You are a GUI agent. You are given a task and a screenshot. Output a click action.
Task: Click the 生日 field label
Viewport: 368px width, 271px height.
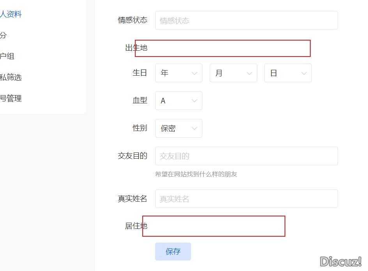pyautogui.click(x=140, y=73)
